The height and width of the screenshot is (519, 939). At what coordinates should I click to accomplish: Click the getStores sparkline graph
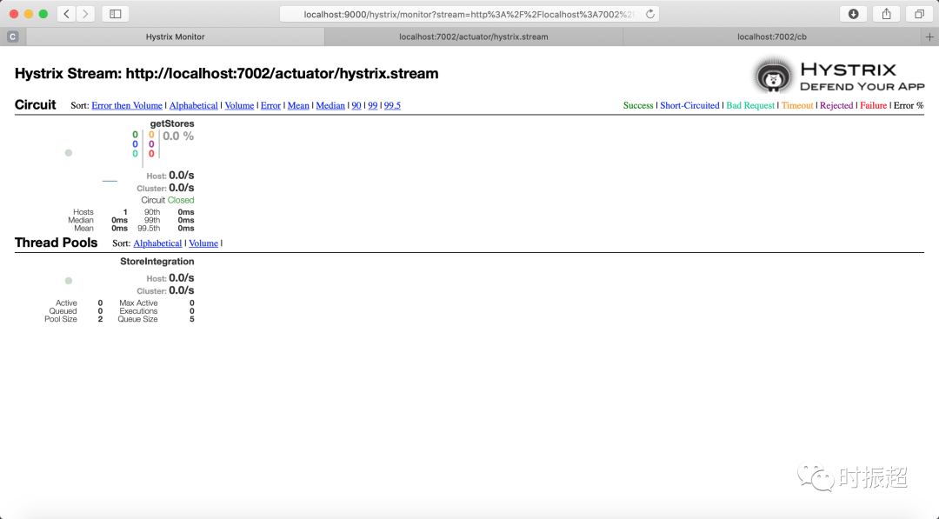110,180
